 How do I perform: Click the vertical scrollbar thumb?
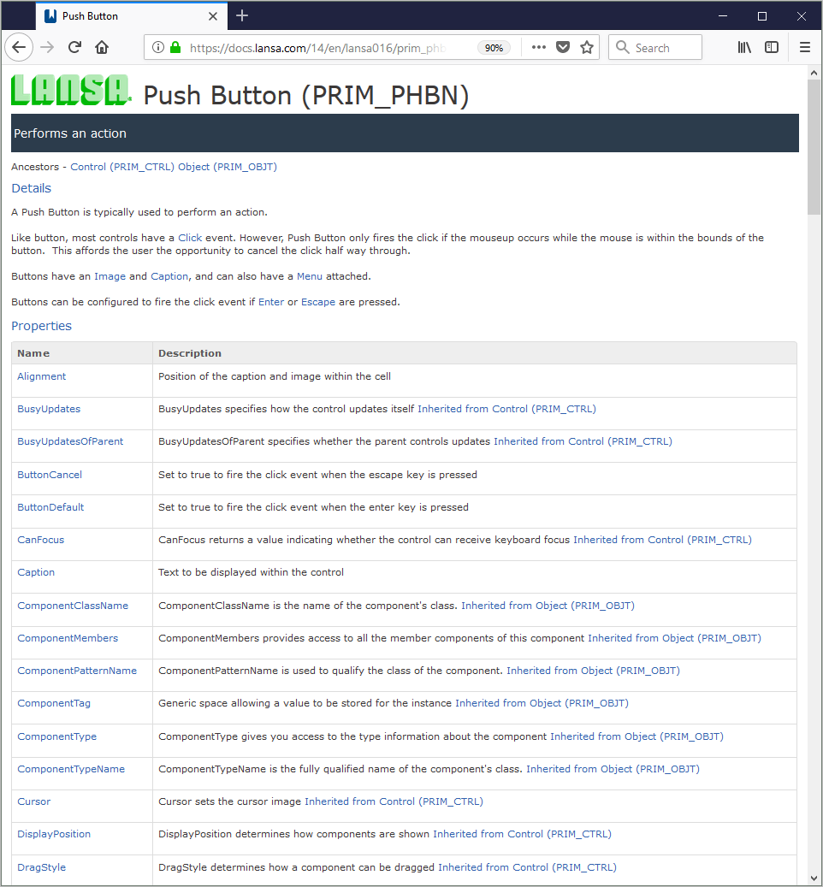814,147
